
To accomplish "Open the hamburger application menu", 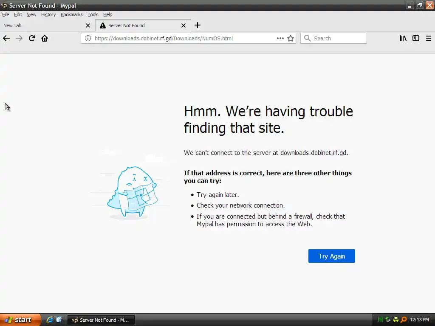I will coord(429,38).
